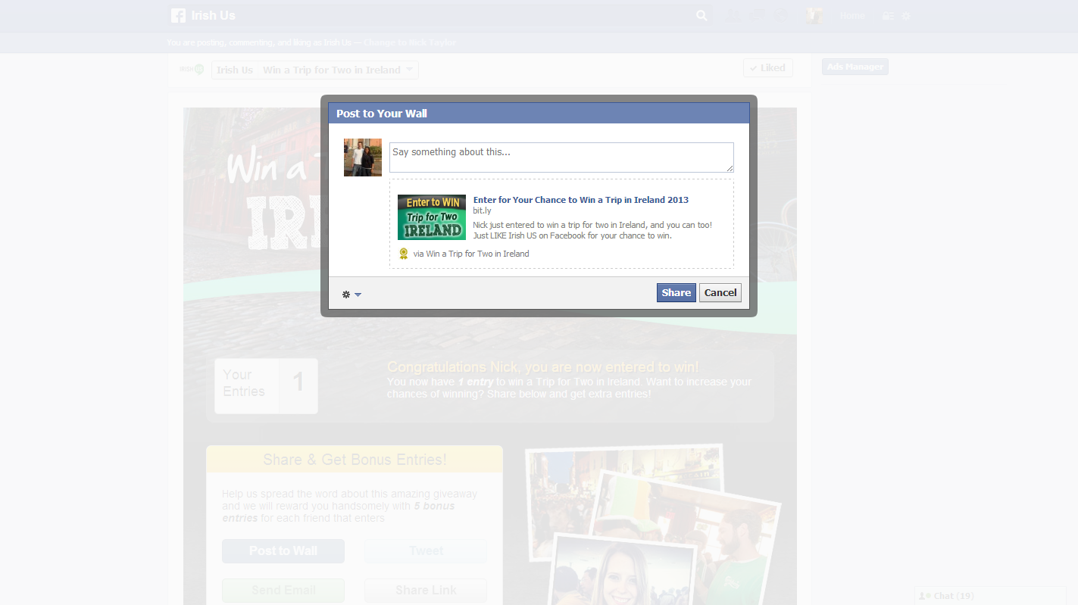Expand Win a Trip for Two tab dropdown

(x=336, y=70)
